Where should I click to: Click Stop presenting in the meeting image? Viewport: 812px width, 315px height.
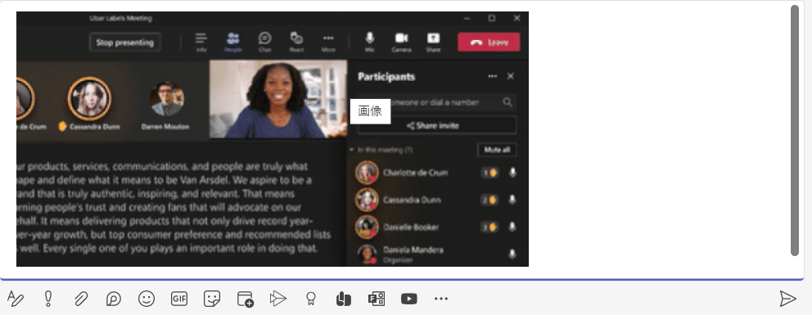[x=124, y=43]
